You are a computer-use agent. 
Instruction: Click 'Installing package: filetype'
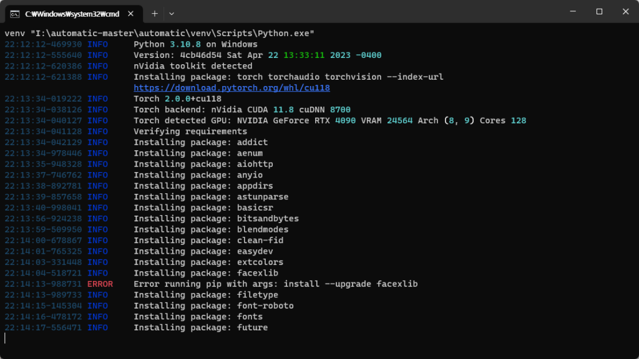[x=206, y=295]
